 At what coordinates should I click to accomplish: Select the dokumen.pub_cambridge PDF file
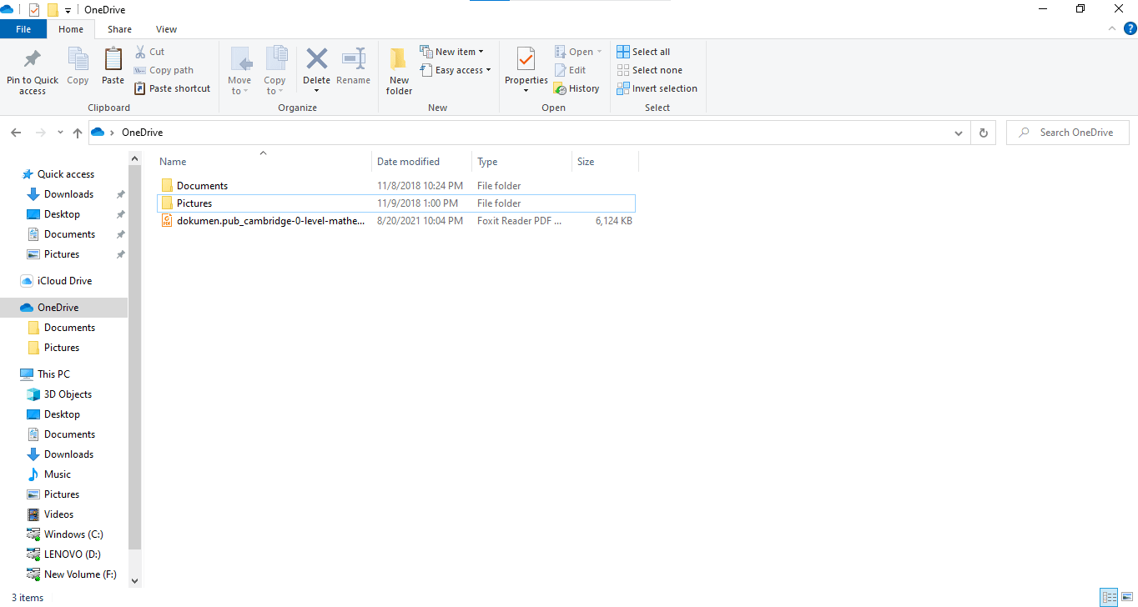396,221
